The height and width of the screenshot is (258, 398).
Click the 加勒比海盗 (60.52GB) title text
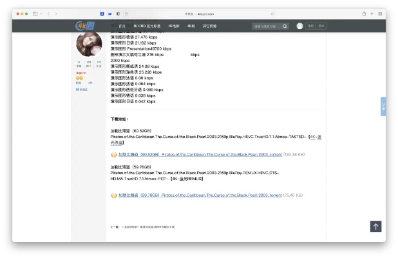coord(131,131)
